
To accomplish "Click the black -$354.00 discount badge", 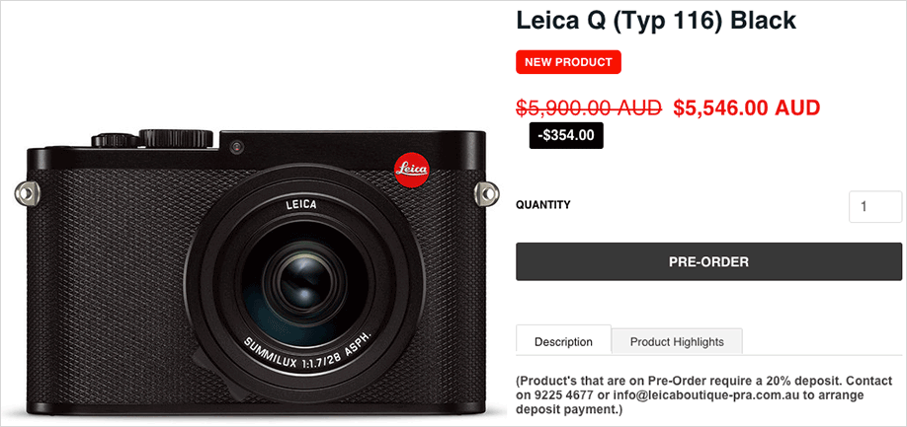I will 565,135.
